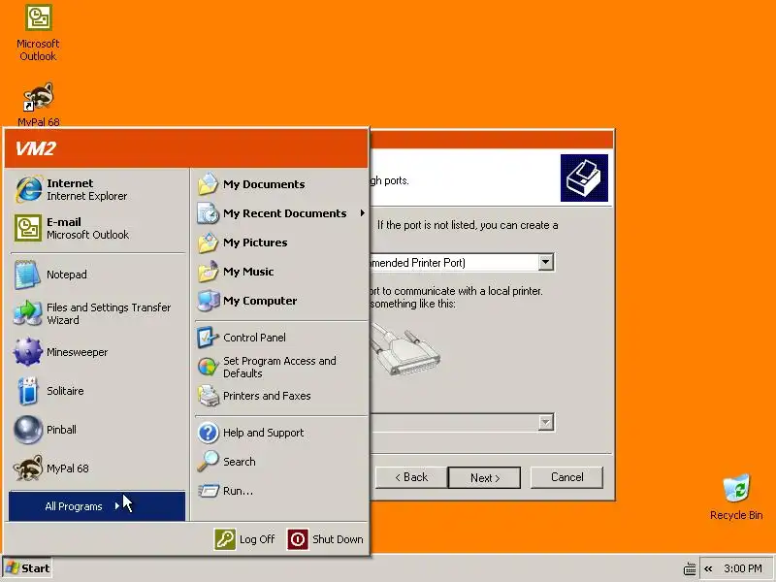776x582 pixels.
Task: Open the Internet Explorer icon in Start menu
Action: (29, 189)
